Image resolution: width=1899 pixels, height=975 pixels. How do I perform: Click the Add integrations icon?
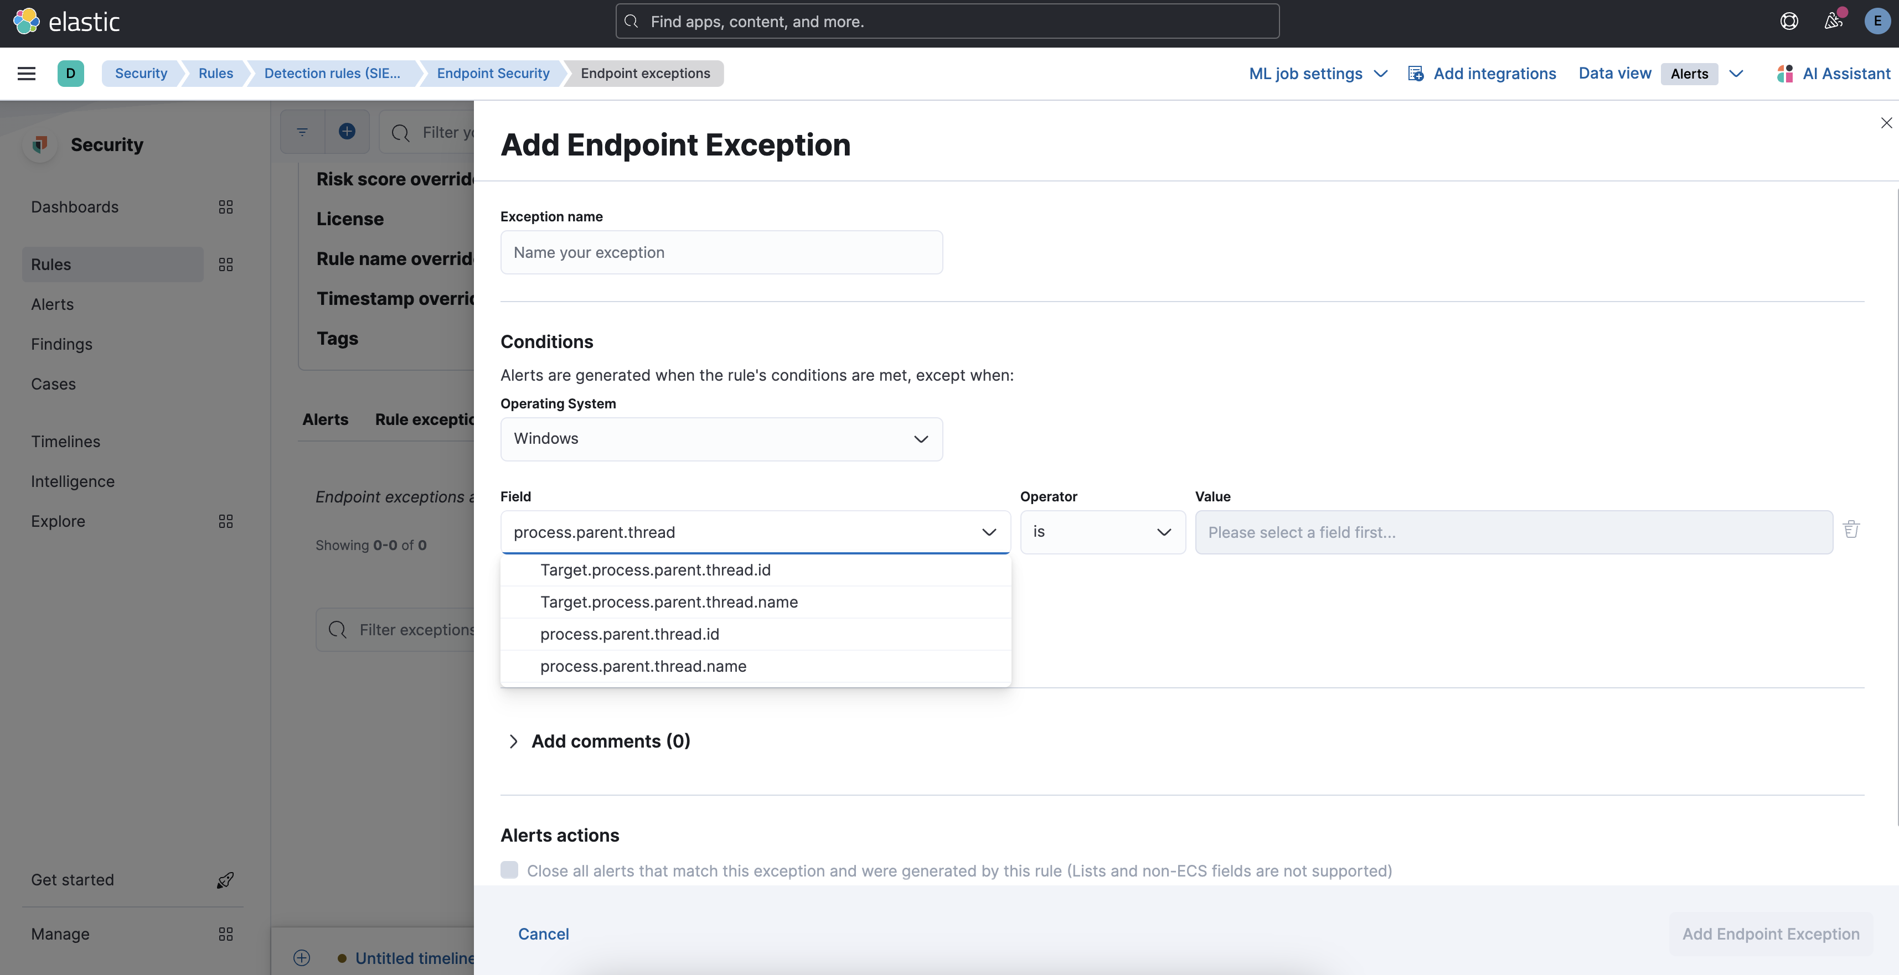click(1416, 73)
